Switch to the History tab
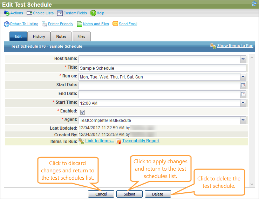 39,36
